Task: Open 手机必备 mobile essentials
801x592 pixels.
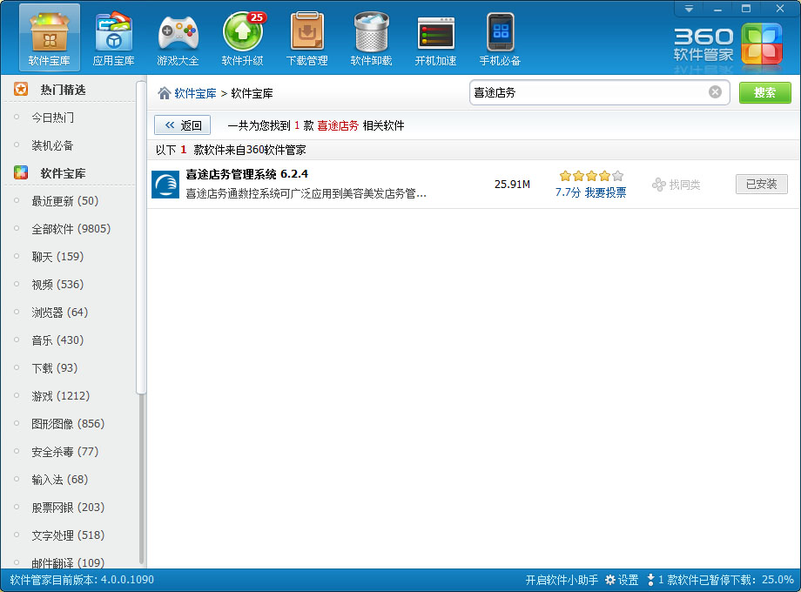Action: tap(500, 37)
